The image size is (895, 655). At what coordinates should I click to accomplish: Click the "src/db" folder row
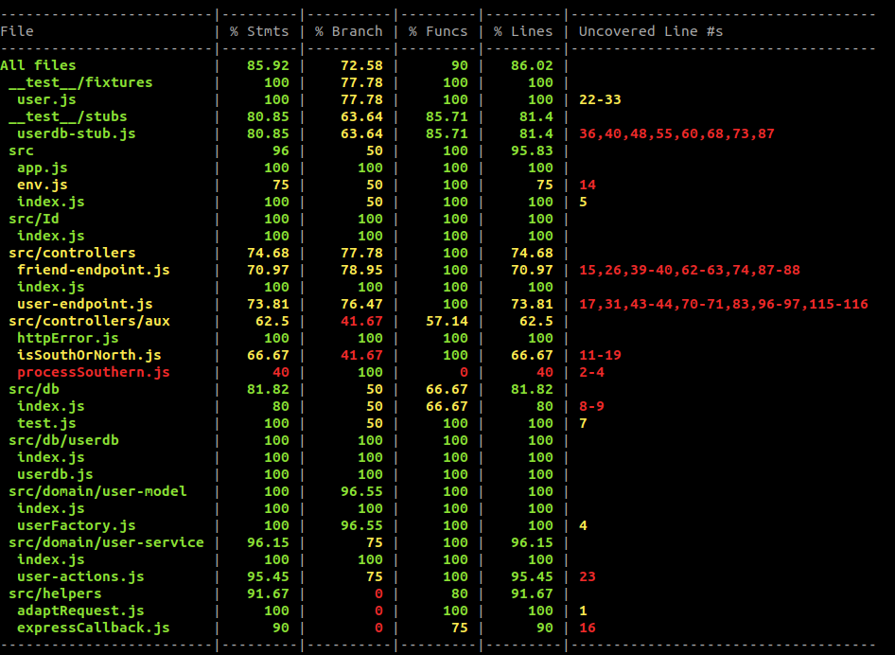(x=34, y=389)
